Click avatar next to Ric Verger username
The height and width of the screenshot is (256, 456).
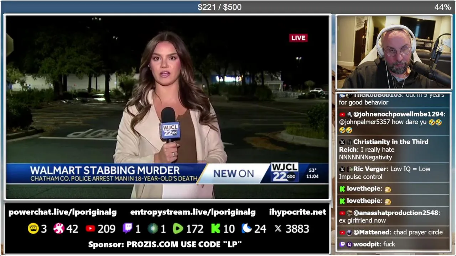[x=349, y=169]
